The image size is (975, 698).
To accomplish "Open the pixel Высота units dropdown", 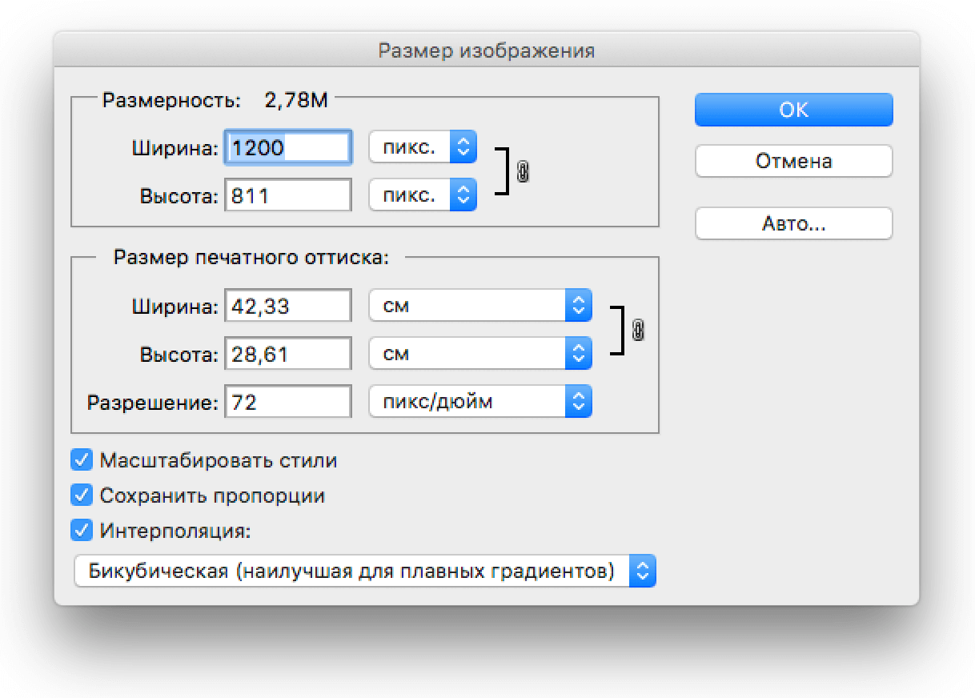I will (x=423, y=195).
